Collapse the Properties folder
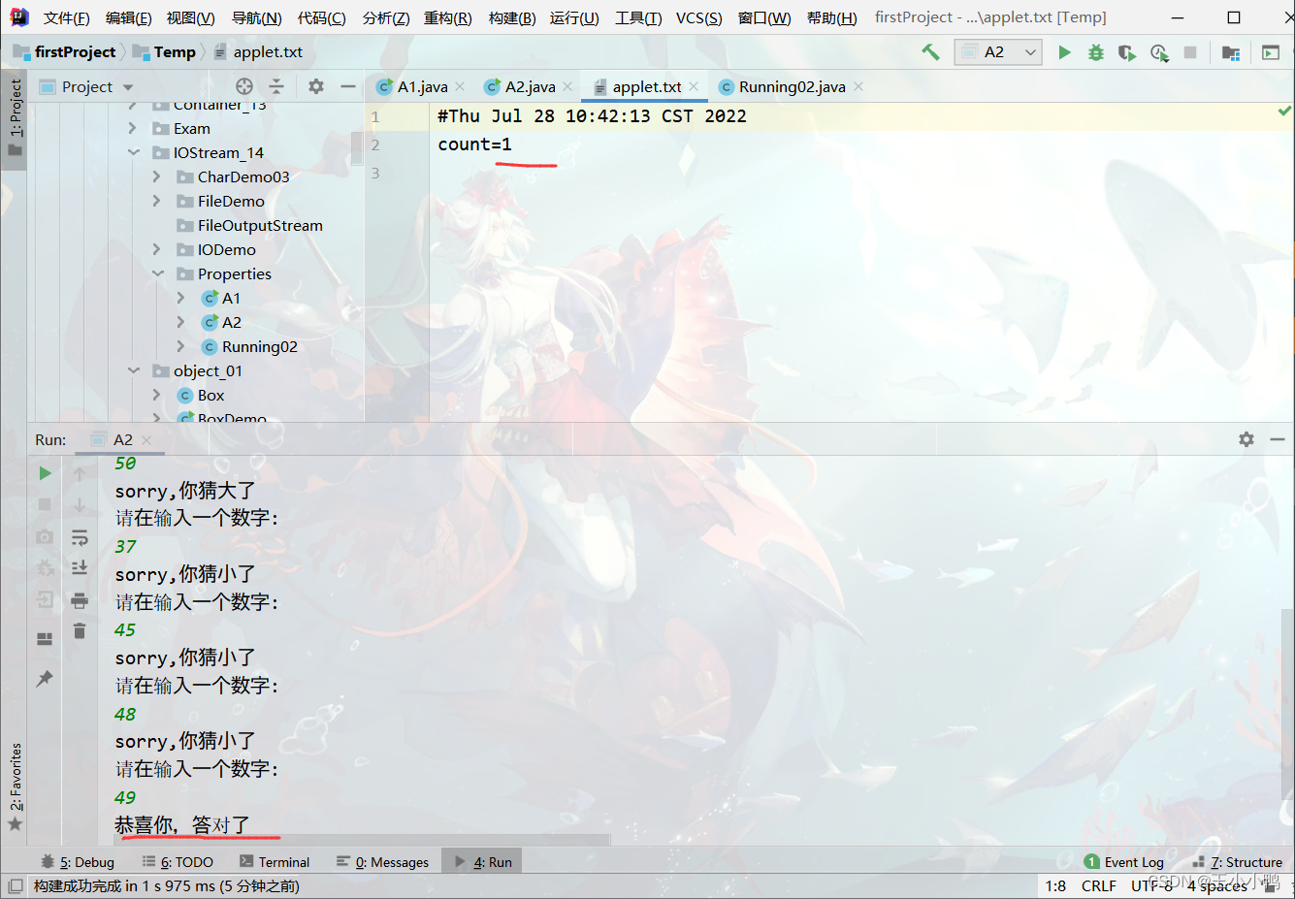 pyautogui.click(x=157, y=273)
